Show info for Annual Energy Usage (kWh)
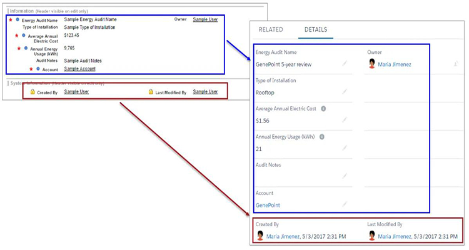This screenshot has height=250, width=469. pyautogui.click(x=322, y=137)
